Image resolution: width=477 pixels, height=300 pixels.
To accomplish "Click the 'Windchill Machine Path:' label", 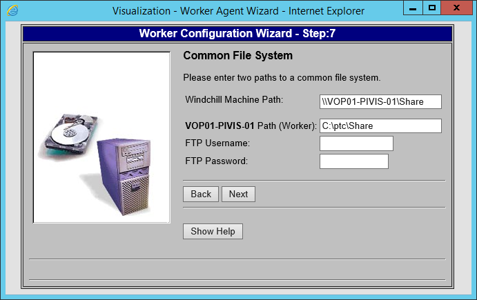I will (234, 100).
